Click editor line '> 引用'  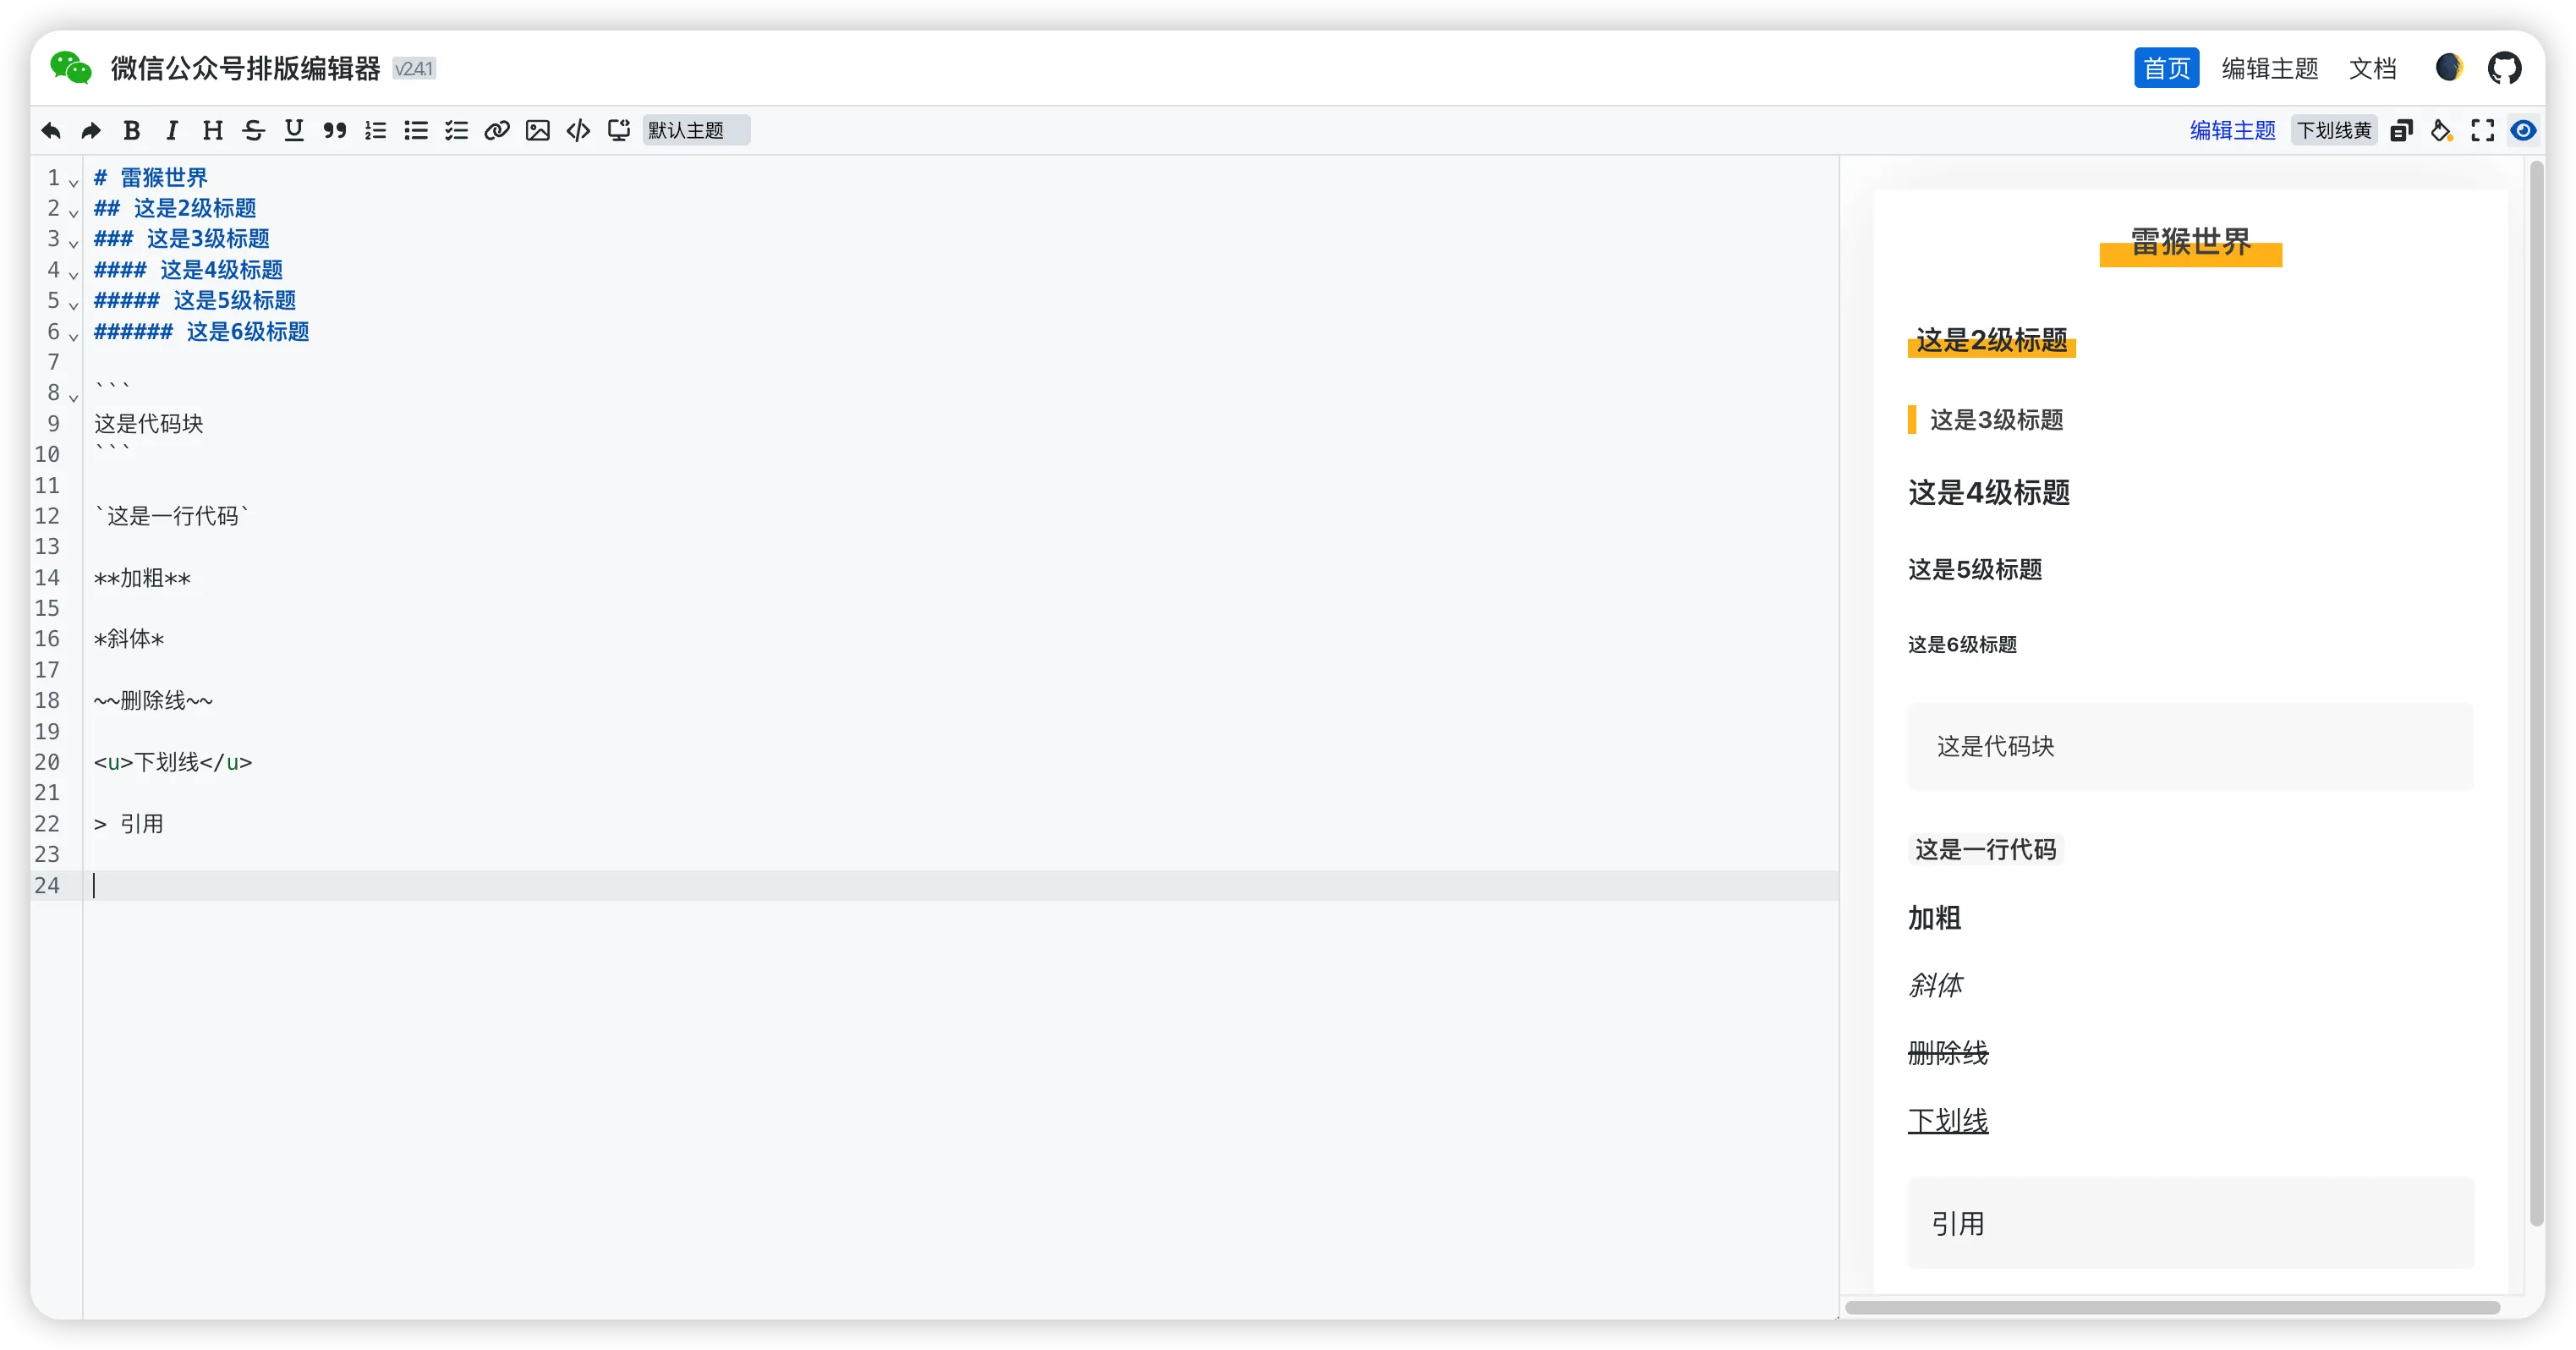coord(129,824)
